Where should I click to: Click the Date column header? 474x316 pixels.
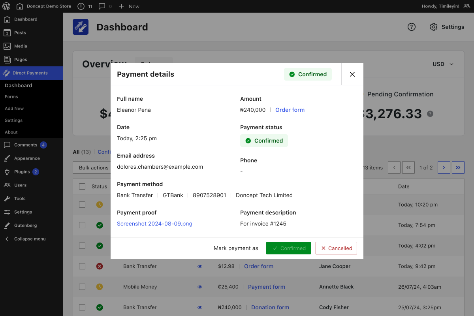[404, 186]
